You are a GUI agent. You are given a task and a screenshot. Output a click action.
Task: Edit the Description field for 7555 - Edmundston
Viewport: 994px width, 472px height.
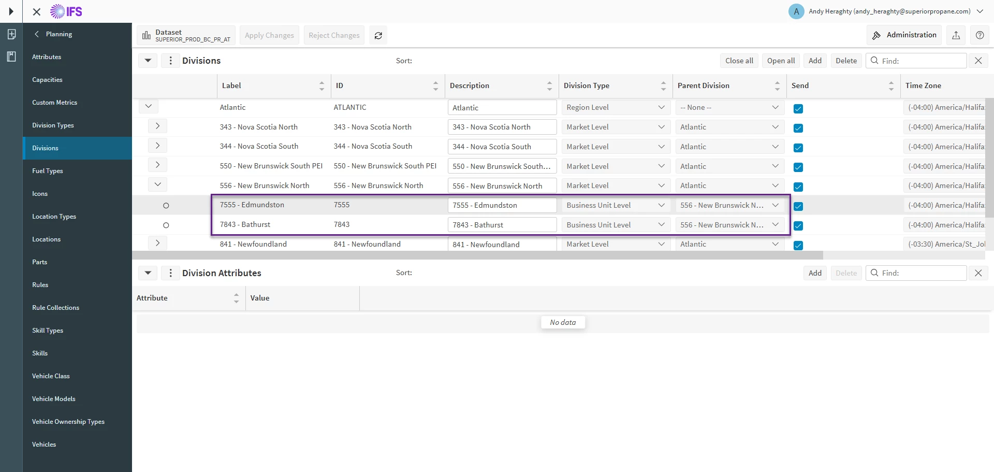[x=502, y=205]
